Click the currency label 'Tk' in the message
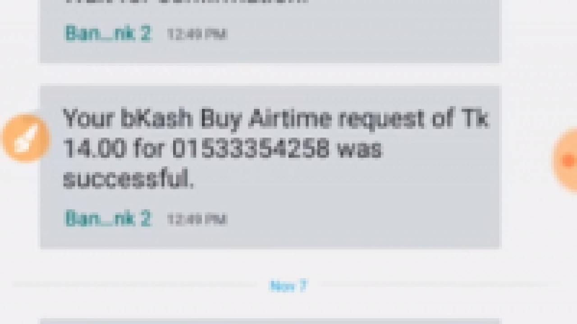This screenshot has width=577, height=324. click(x=474, y=119)
